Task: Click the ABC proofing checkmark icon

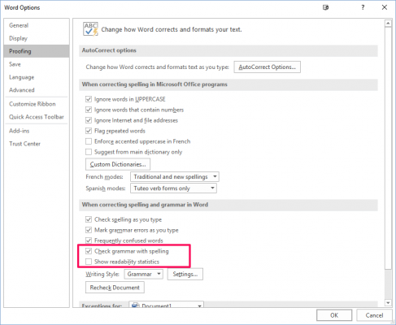Action: tap(90, 29)
